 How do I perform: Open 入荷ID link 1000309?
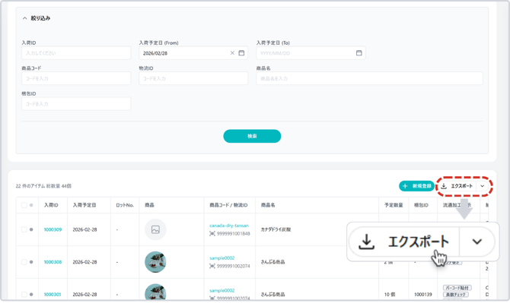click(53, 229)
